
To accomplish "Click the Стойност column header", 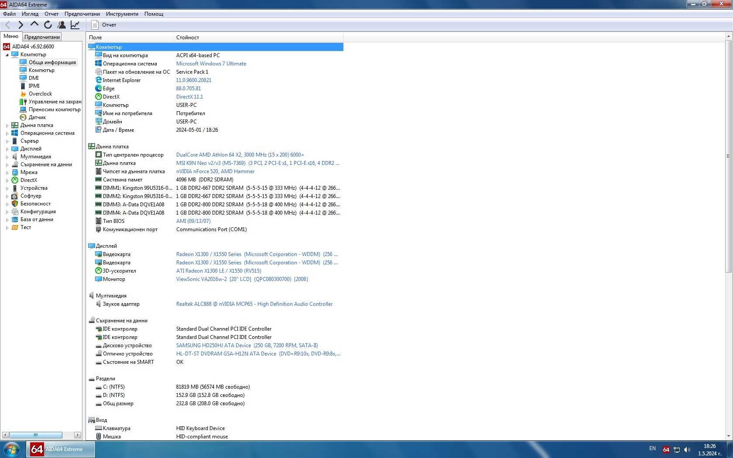I will (258, 38).
